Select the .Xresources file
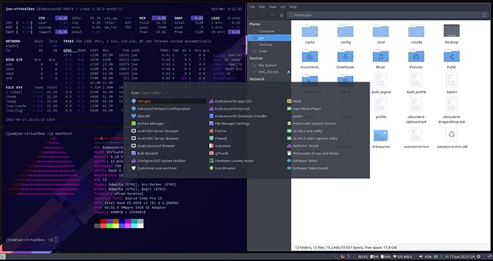493x261 pixels. coord(381,139)
